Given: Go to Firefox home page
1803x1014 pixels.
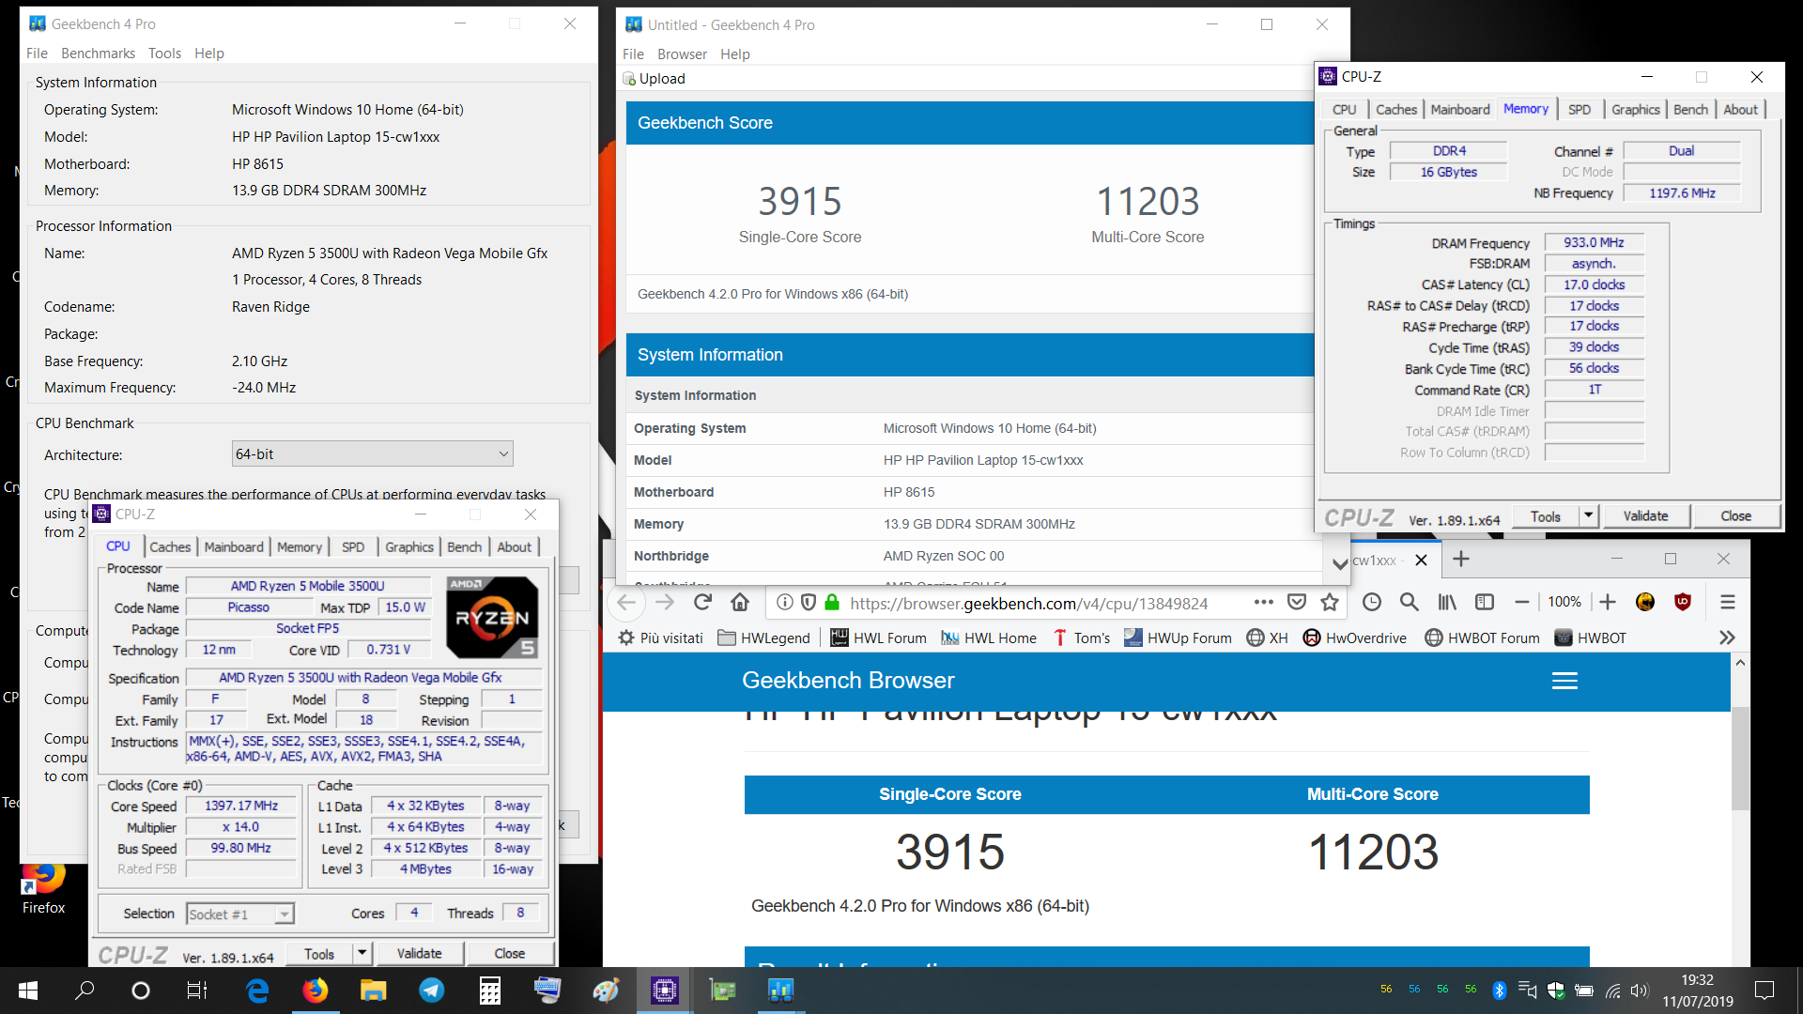Looking at the screenshot, I should tap(740, 603).
